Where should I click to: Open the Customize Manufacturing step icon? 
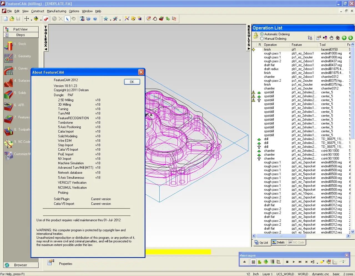[8, 156]
